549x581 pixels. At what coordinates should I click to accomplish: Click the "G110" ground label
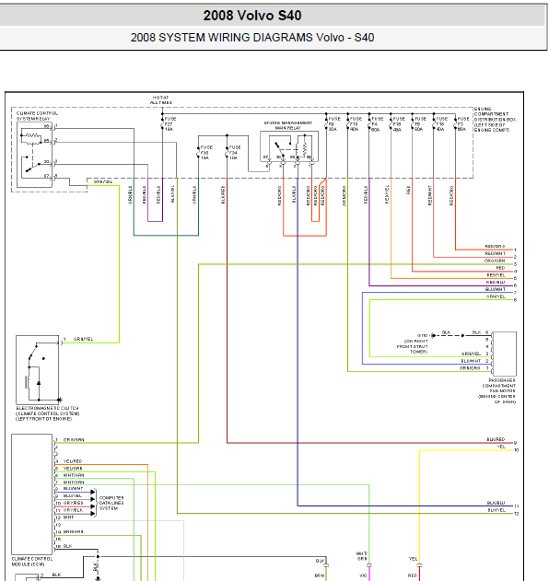(422, 335)
